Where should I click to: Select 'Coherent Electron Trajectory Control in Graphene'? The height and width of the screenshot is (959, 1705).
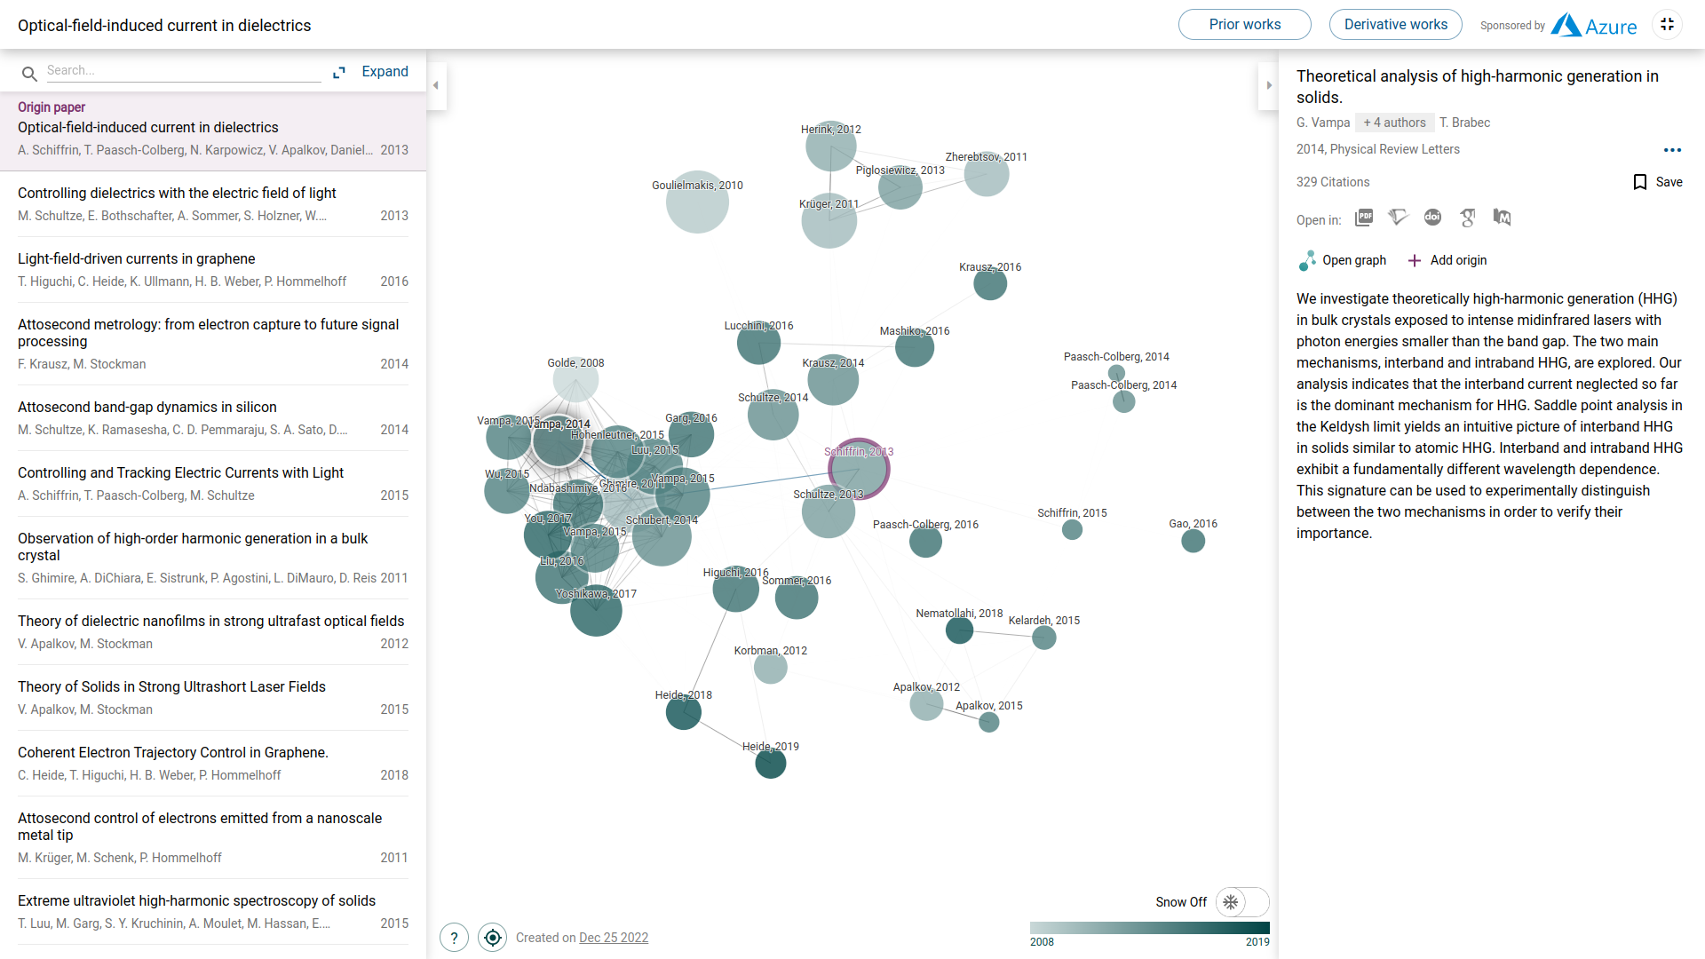(213, 764)
